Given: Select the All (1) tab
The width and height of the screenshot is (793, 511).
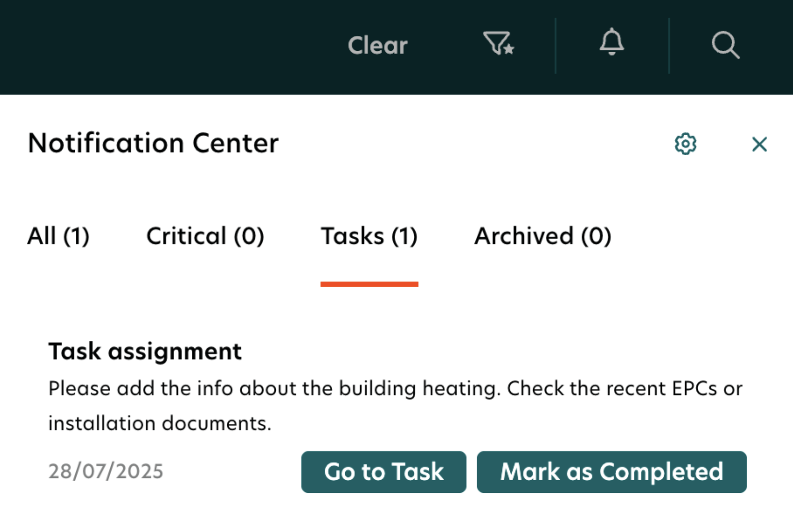Looking at the screenshot, I should [59, 236].
